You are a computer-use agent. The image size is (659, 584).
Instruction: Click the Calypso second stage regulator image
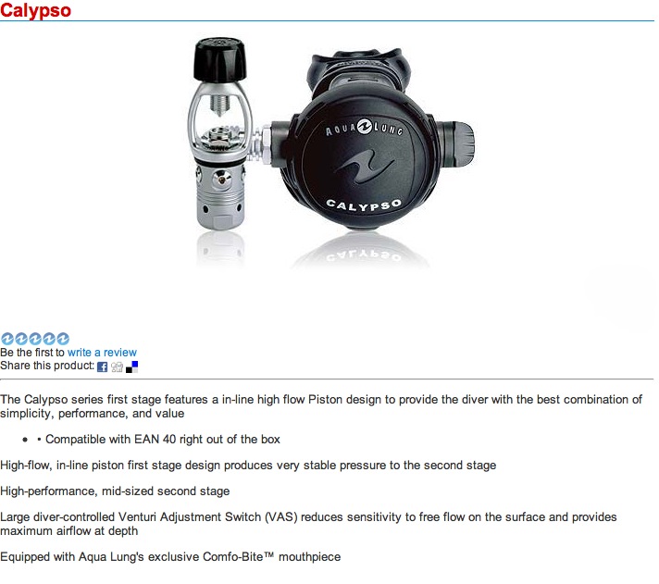pyautogui.click(x=372, y=141)
